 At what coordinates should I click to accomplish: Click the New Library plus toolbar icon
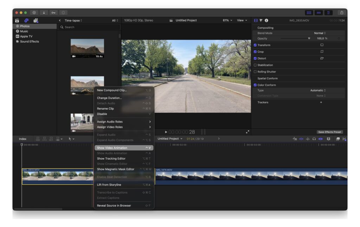[x=34, y=13]
